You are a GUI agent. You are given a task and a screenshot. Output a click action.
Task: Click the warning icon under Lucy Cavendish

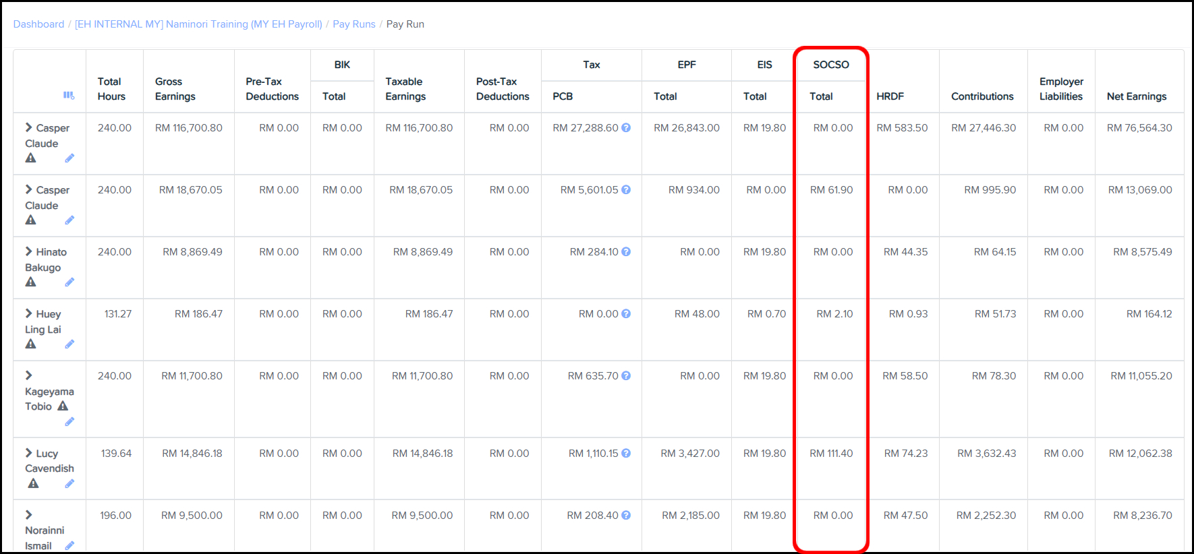pyautogui.click(x=34, y=484)
